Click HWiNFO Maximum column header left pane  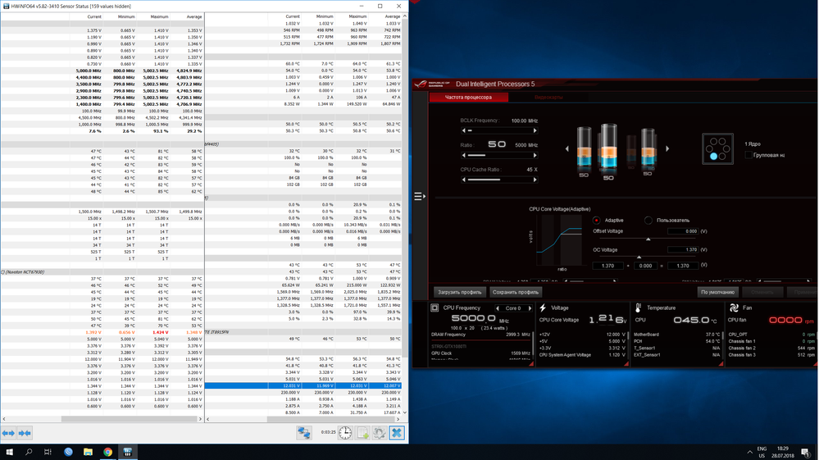[x=159, y=16]
